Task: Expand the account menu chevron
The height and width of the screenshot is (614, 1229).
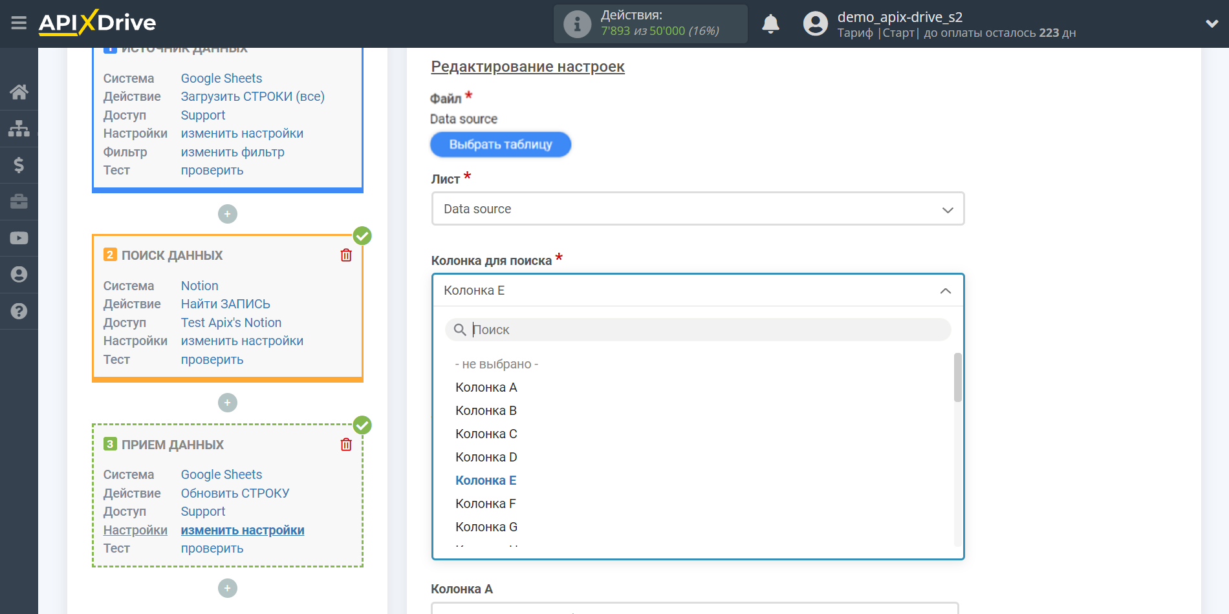Action: [x=1212, y=24]
